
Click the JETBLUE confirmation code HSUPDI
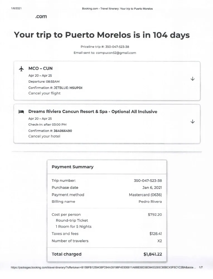click(76, 88)
